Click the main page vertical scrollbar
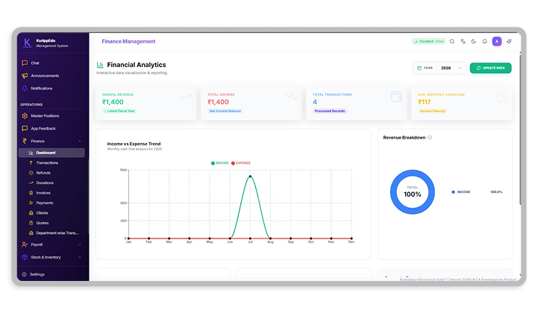This screenshot has height=313, width=538. (520, 129)
